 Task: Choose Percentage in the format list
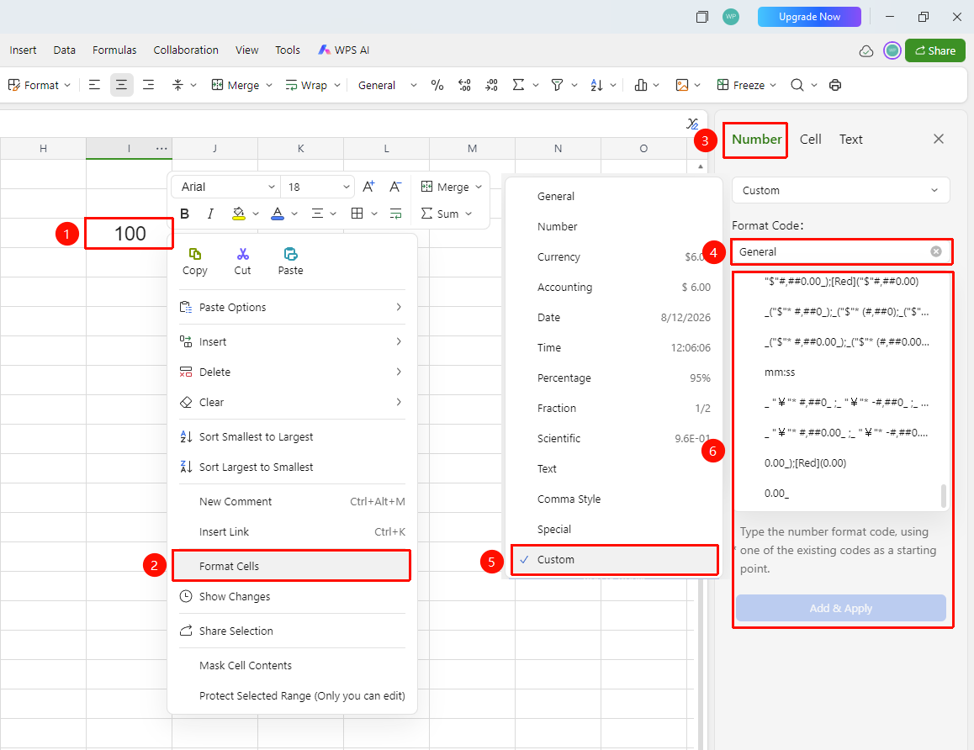pyautogui.click(x=614, y=378)
